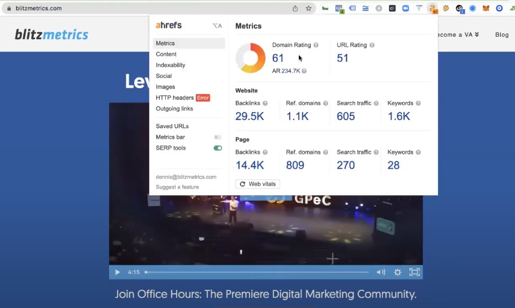Click help icon beside Website Search traffic
Viewport: 515px width, 308px height.
376,103
